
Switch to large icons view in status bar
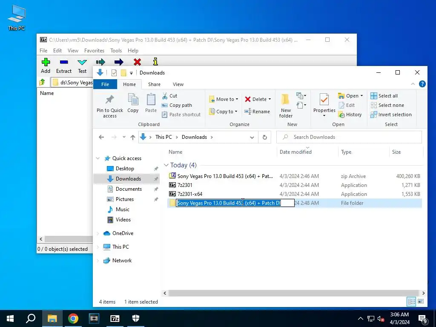click(x=421, y=301)
